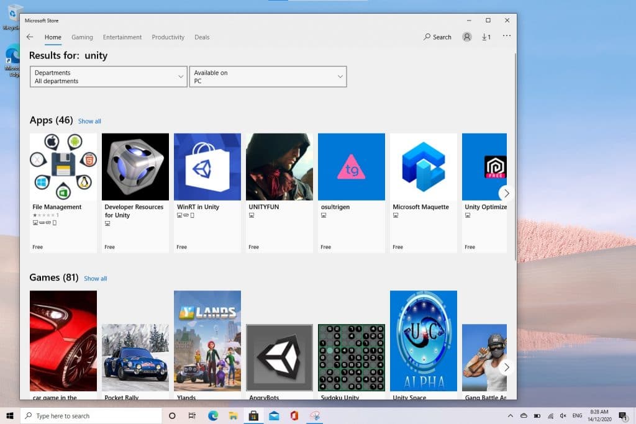Select the WinRT in Unity app
Viewport: 636px width, 424px height.
pos(207,166)
